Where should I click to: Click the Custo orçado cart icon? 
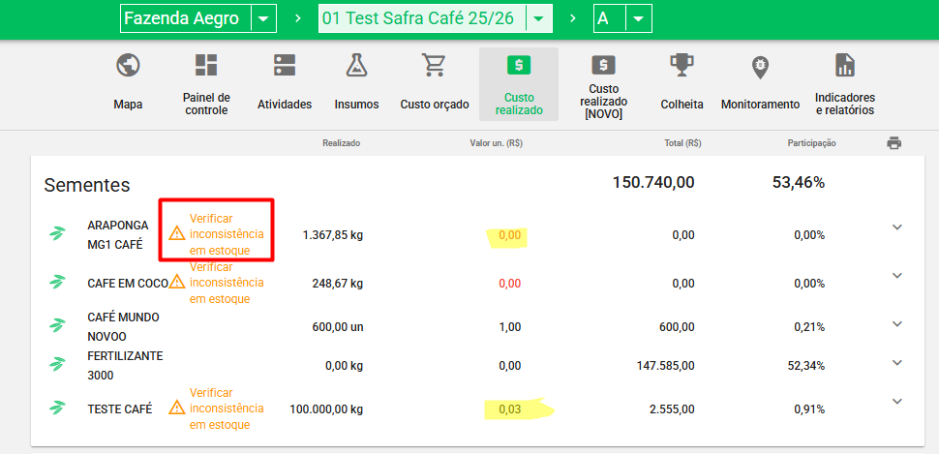point(434,66)
